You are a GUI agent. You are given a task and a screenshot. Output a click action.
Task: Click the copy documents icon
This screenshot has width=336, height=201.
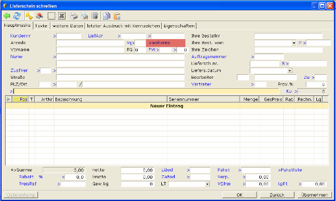pyautogui.click(x=106, y=16)
